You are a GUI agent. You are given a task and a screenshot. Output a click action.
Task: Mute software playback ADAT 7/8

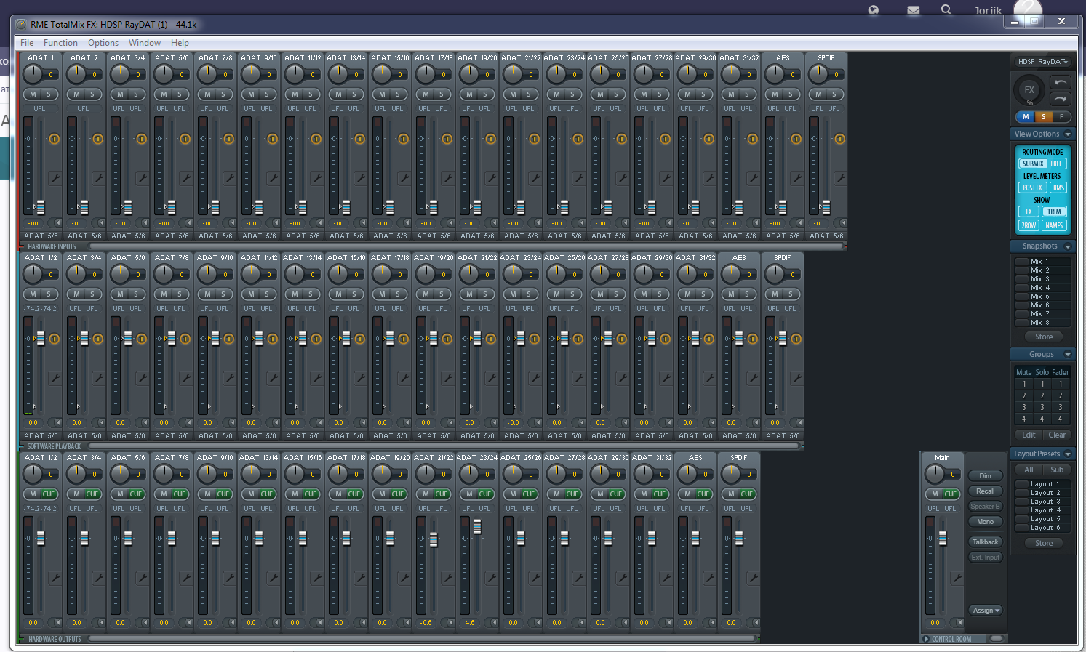[x=164, y=294]
